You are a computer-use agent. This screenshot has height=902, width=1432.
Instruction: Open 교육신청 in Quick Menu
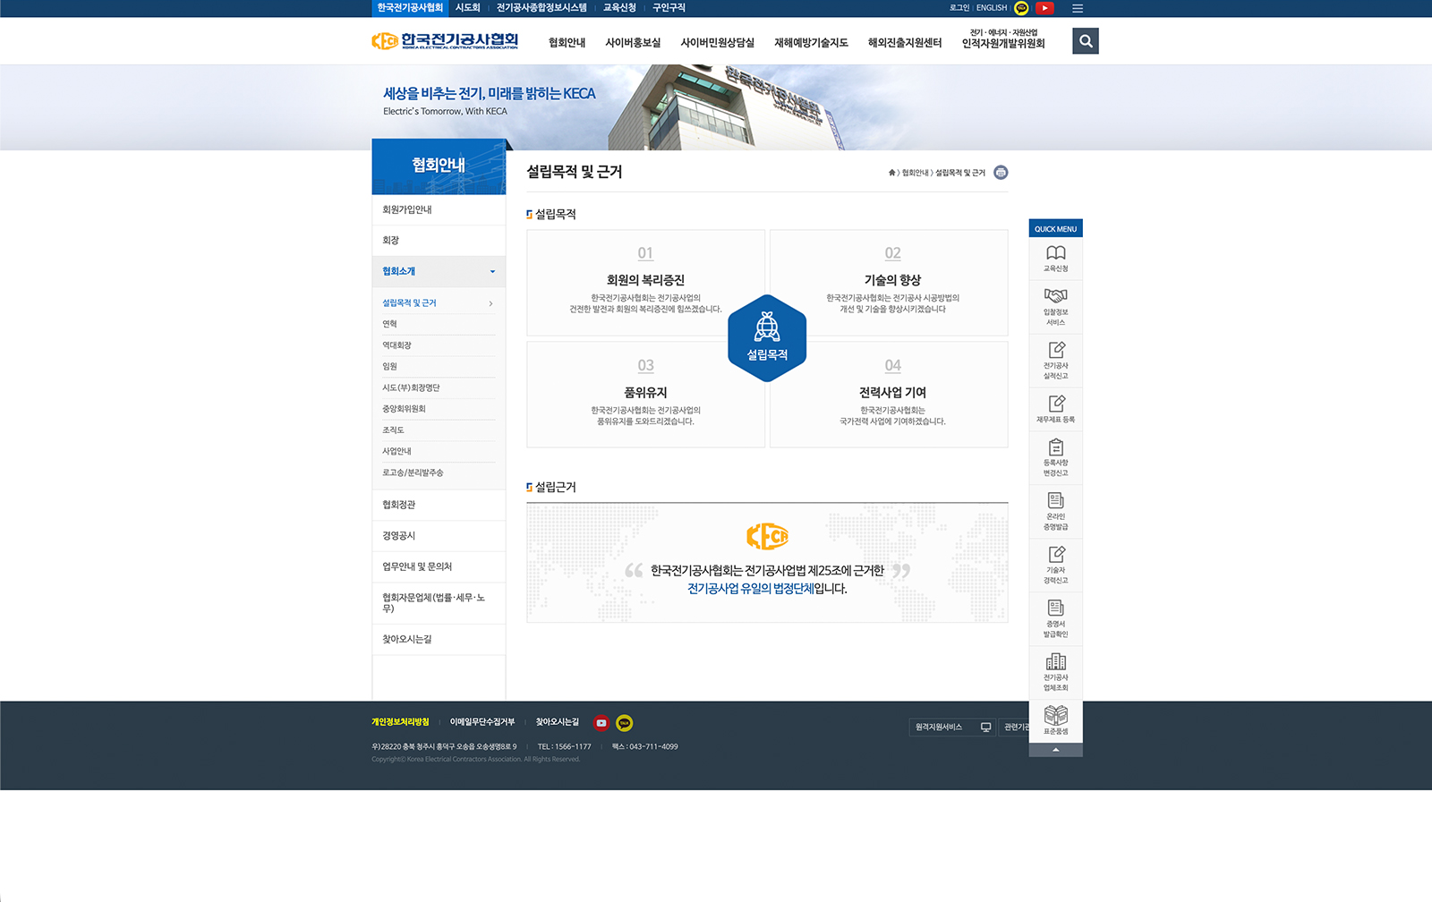pos(1055,259)
